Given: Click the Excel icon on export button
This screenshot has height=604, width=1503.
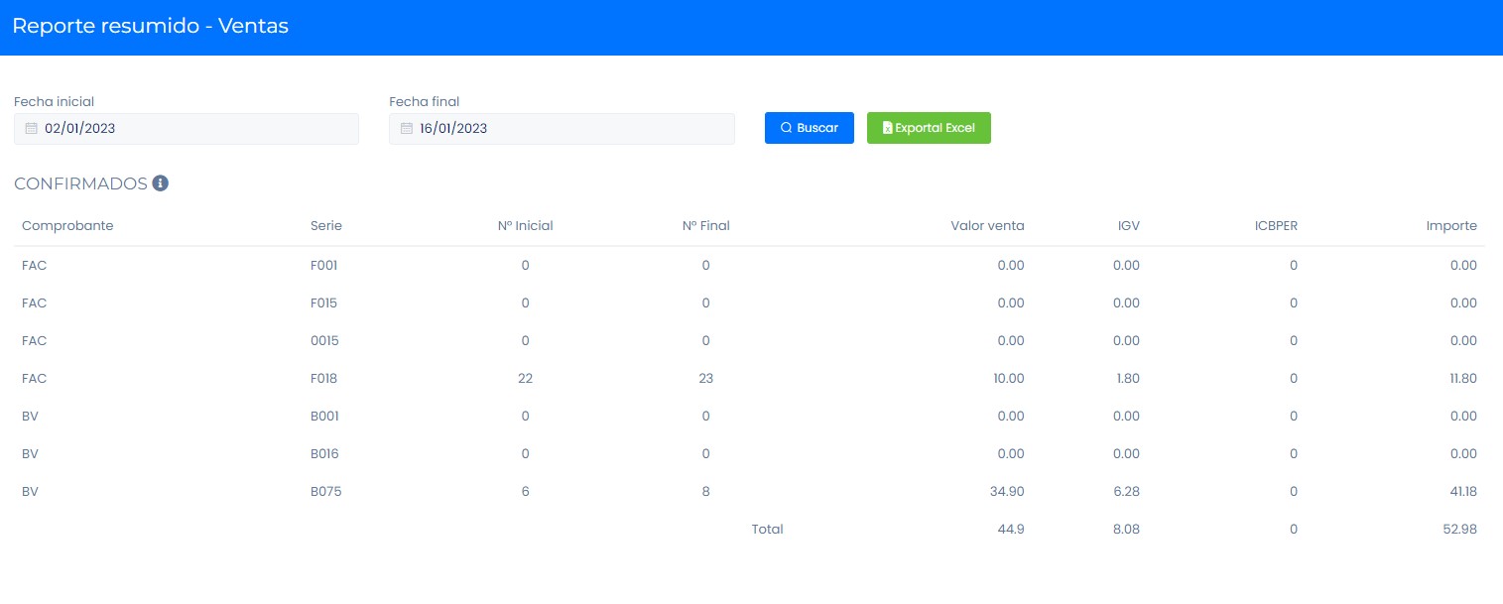Looking at the screenshot, I should [x=887, y=128].
